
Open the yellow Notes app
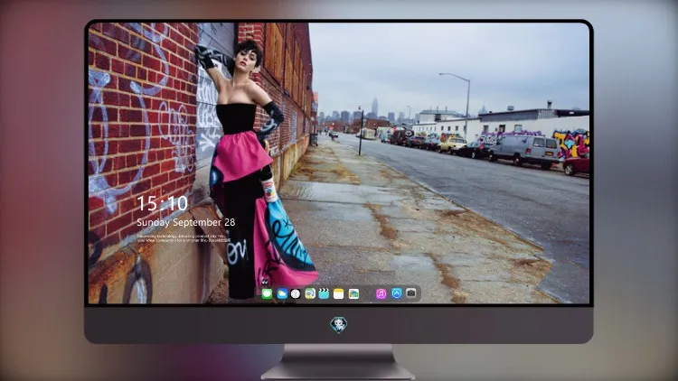tap(339, 293)
